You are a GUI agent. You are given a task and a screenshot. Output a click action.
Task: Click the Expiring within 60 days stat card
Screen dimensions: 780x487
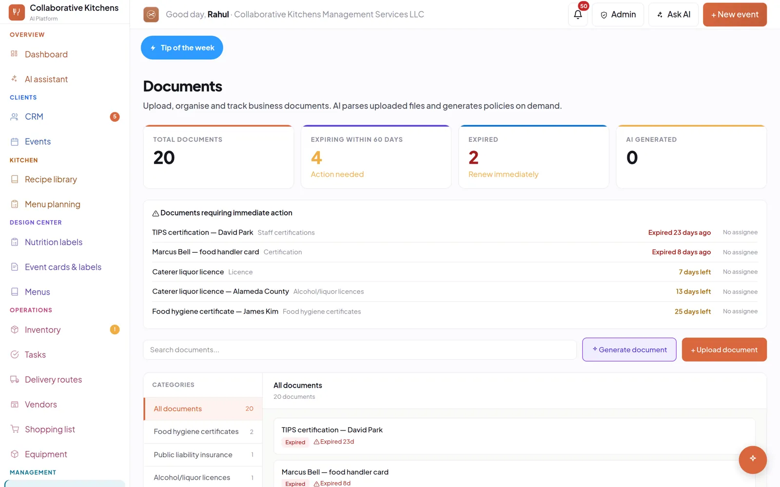click(376, 157)
